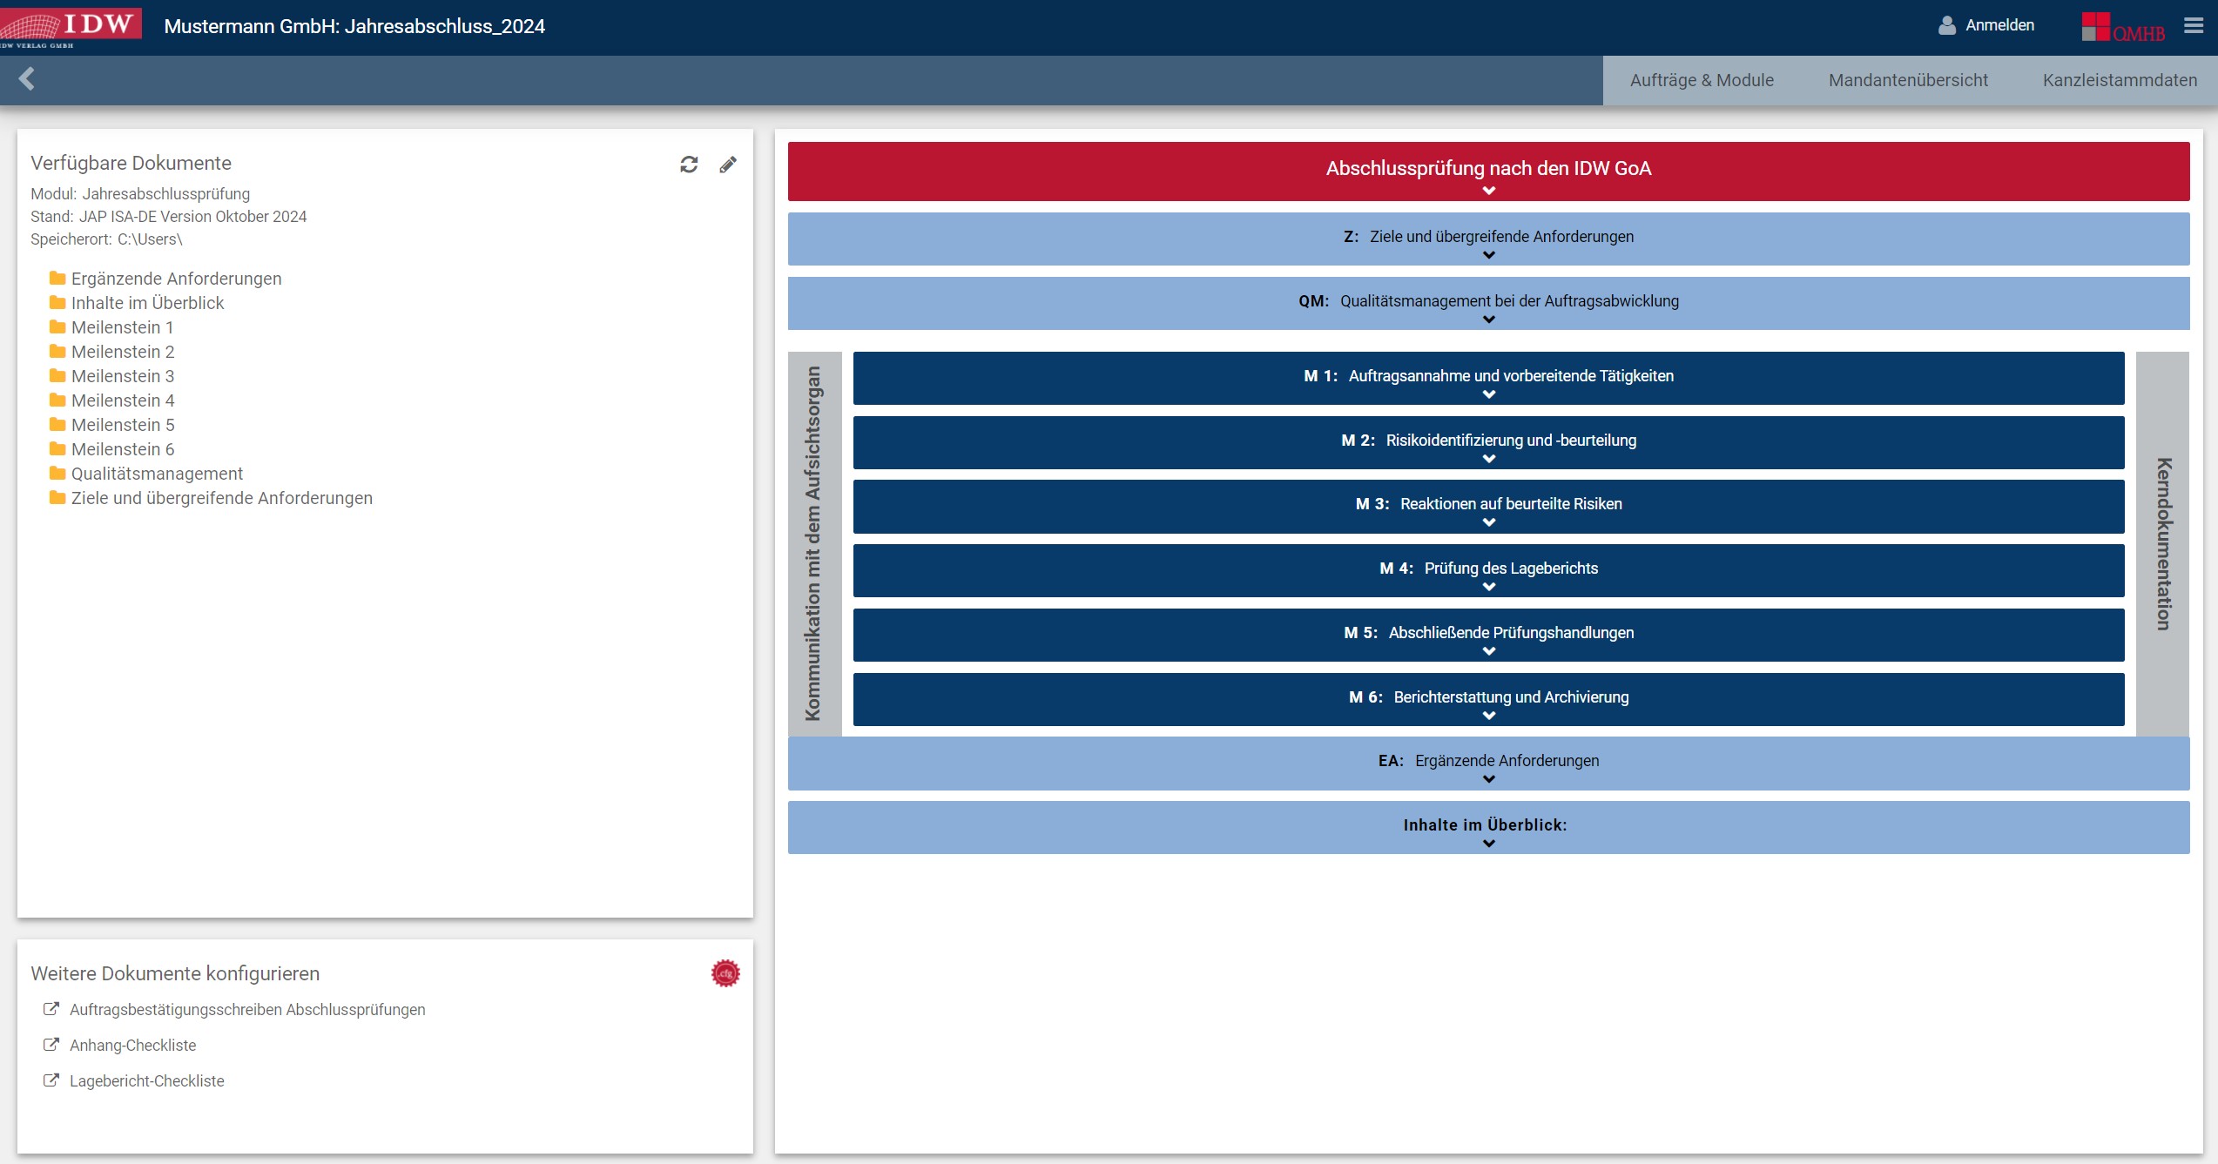Click the red configuration seal icon
Screen dimensions: 2218x1164
(x=725, y=973)
